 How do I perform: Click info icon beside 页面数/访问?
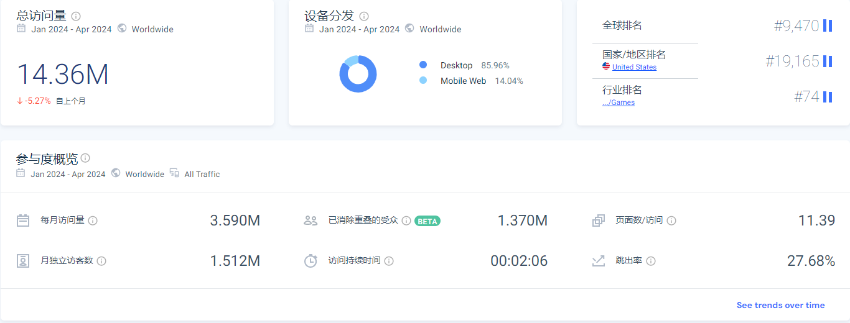click(671, 221)
